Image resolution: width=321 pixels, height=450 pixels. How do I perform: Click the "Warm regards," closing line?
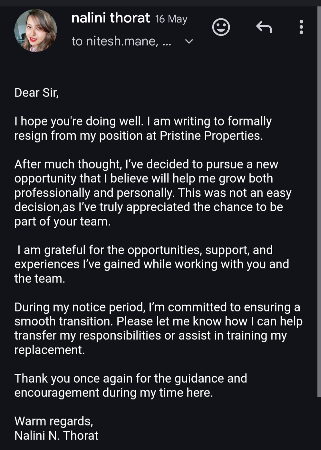coord(54,421)
